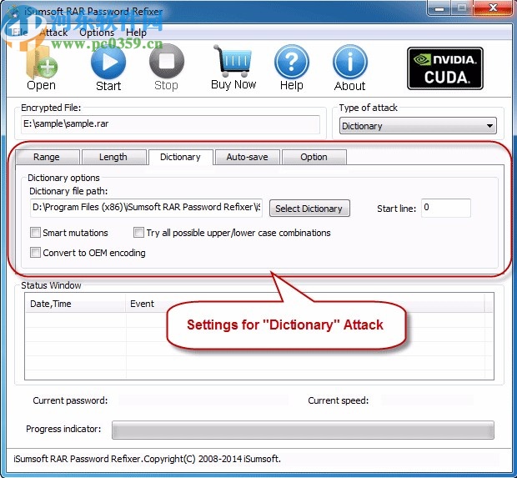Image resolution: width=517 pixels, height=478 pixels.
Task: Switch to the Auto-save tab
Action: [248, 157]
